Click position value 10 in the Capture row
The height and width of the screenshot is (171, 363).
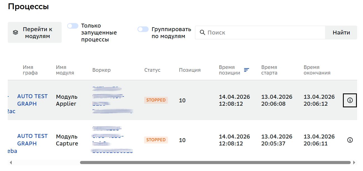pos(182,140)
